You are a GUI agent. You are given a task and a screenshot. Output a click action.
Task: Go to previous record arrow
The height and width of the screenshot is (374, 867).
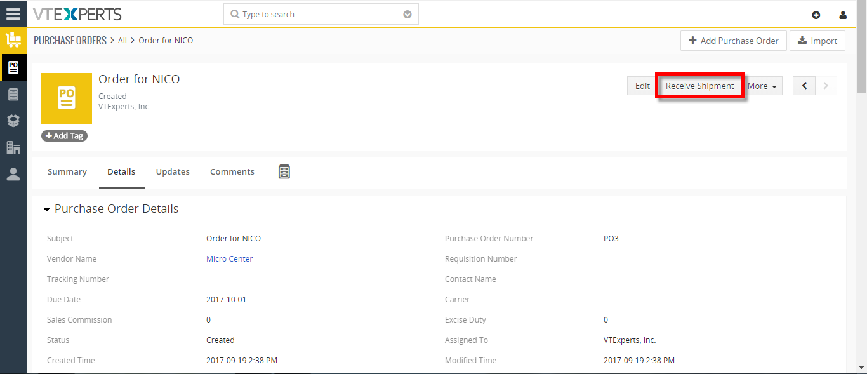pyautogui.click(x=804, y=86)
